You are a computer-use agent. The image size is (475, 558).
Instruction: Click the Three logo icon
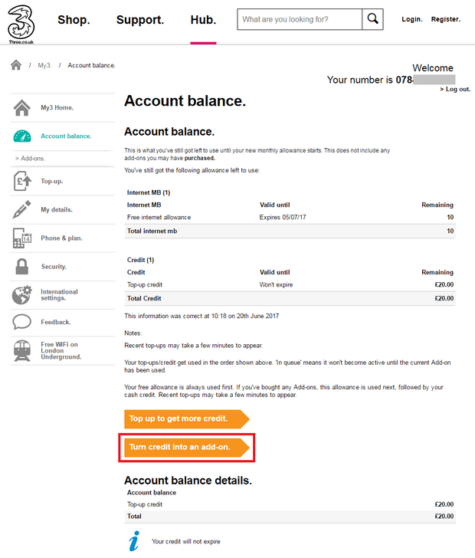(x=21, y=24)
